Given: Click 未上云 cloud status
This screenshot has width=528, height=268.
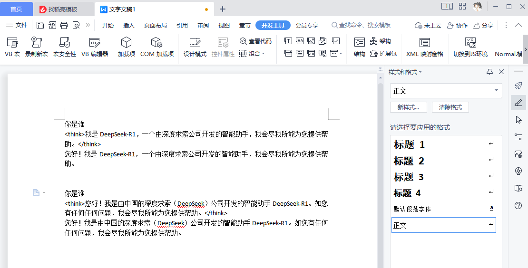Looking at the screenshot, I should 428,25.
